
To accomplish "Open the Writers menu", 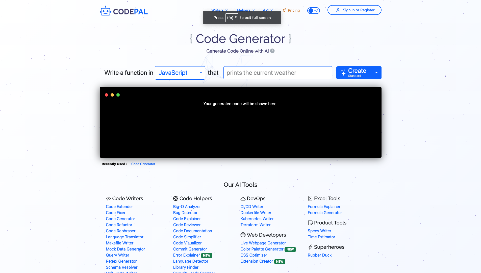I will tap(219, 10).
